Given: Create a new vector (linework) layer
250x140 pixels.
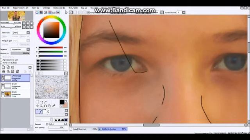Looking at the screenshot, I should [8, 67].
